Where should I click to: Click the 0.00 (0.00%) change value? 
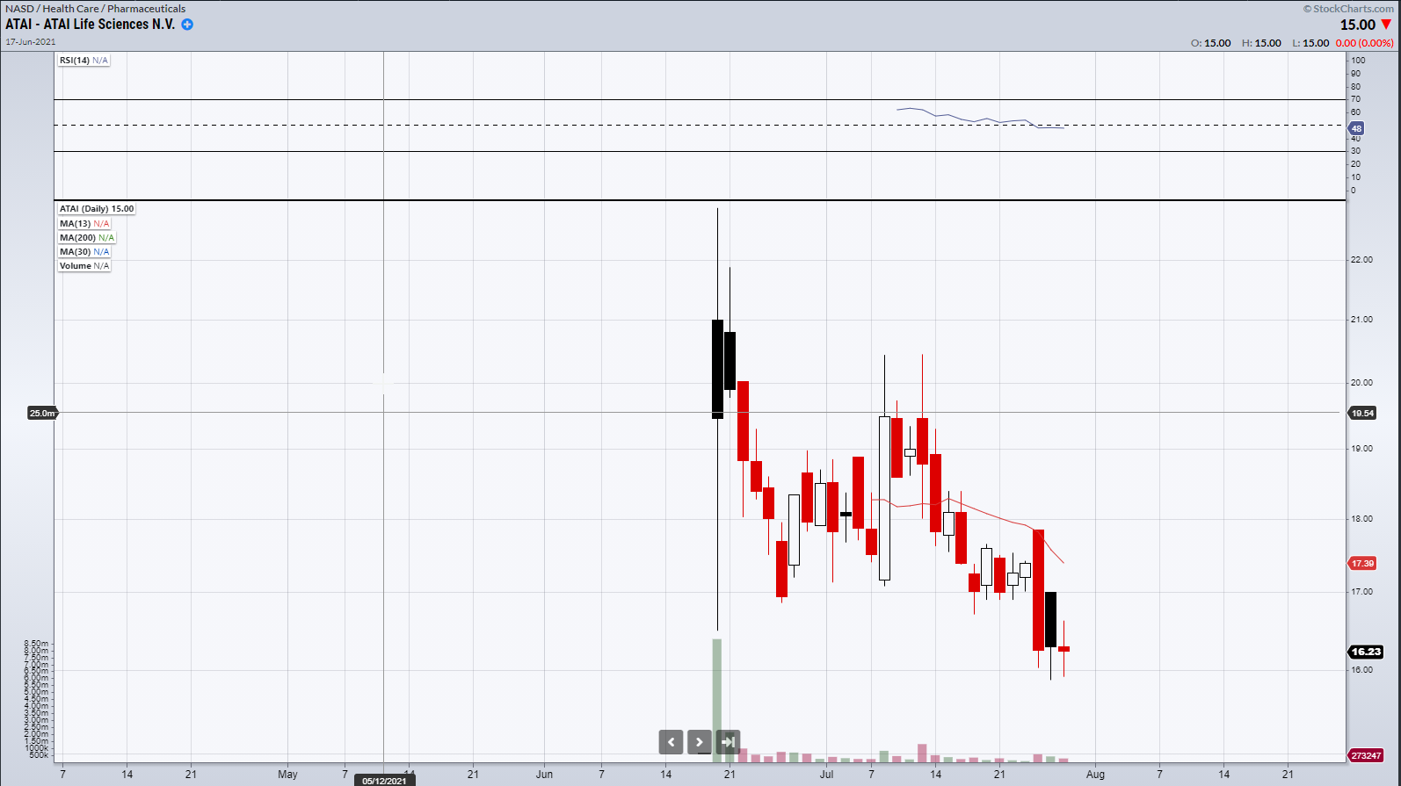pos(1364,43)
